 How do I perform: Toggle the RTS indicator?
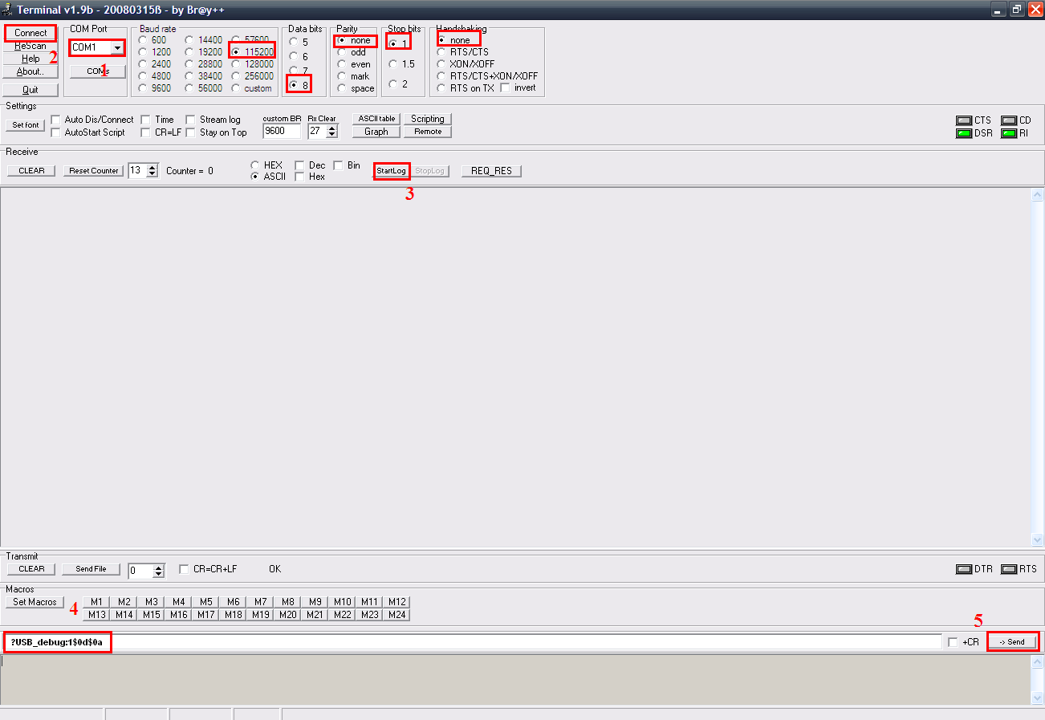[x=1009, y=569]
